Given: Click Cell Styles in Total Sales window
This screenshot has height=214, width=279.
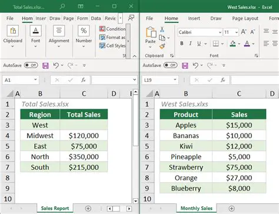Looking at the screenshot, I should [112, 46].
